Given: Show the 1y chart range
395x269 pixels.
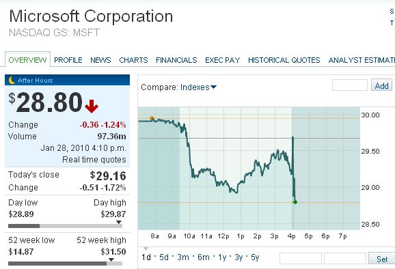Looking at the screenshot, I should [222, 257].
